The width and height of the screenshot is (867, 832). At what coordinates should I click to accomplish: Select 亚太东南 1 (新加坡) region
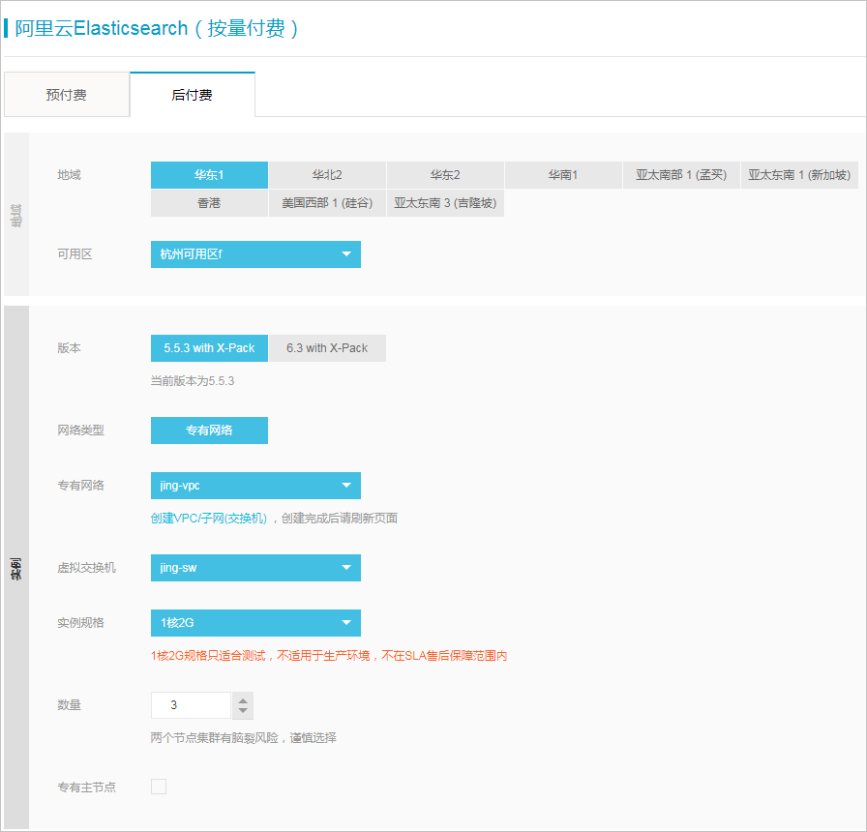click(x=799, y=175)
